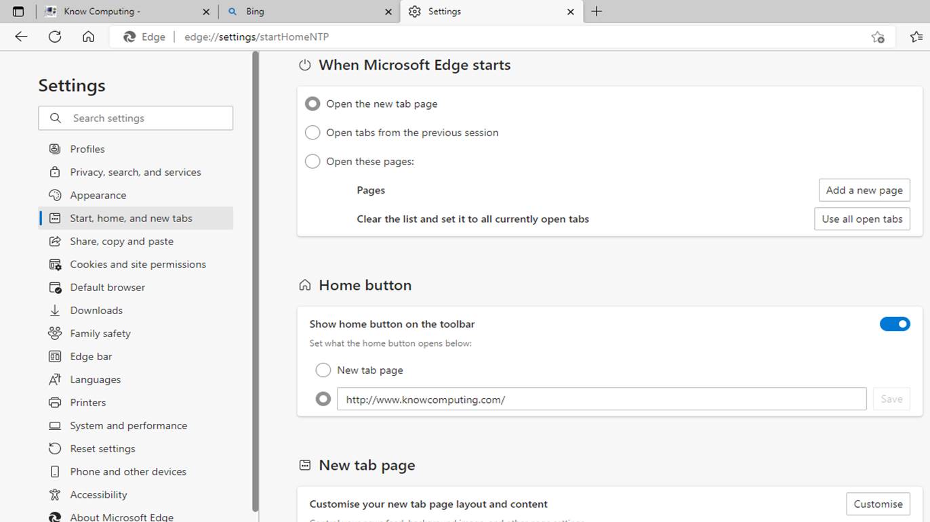Select Open tabs from the previous session

tap(312, 132)
